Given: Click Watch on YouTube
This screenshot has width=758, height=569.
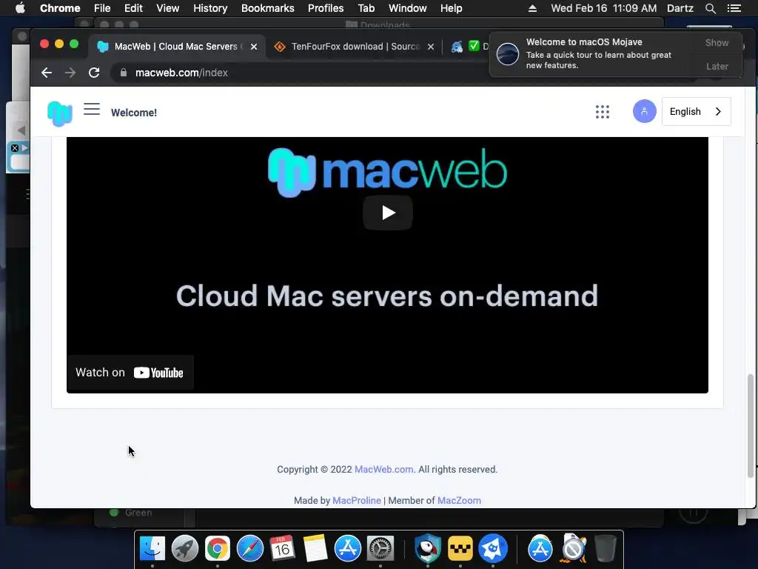Looking at the screenshot, I should (130, 373).
